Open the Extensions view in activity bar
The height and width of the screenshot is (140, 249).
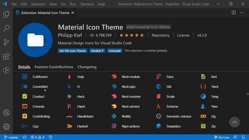coord(6,56)
